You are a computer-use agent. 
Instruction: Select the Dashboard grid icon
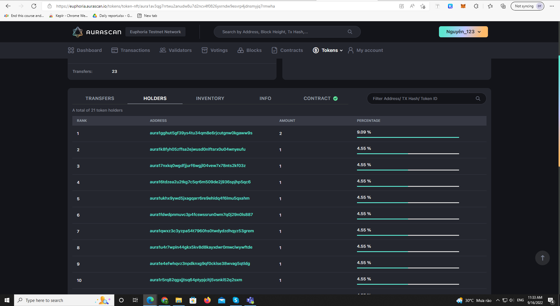(71, 50)
